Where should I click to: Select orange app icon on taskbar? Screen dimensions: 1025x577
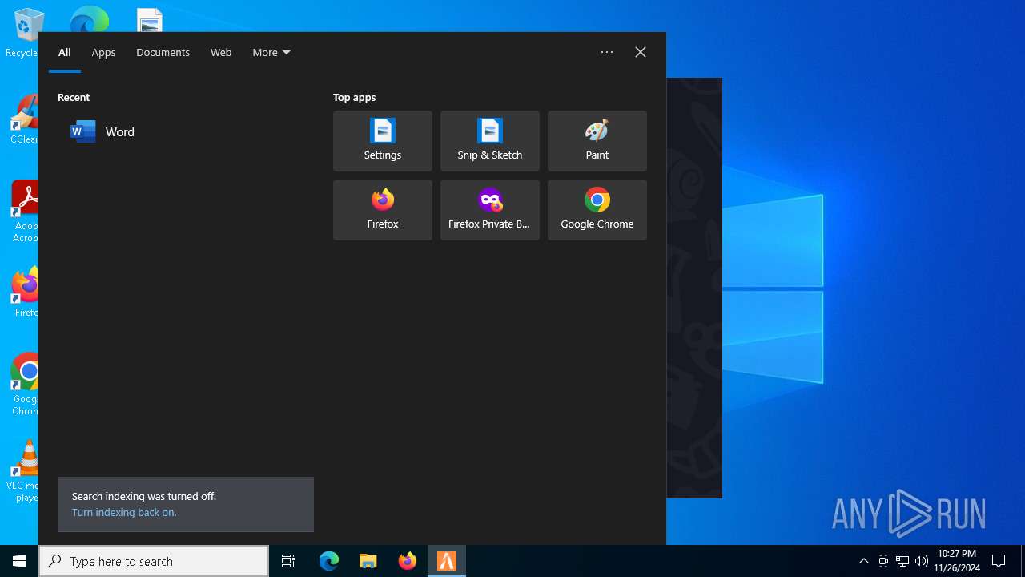pyautogui.click(x=447, y=561)
